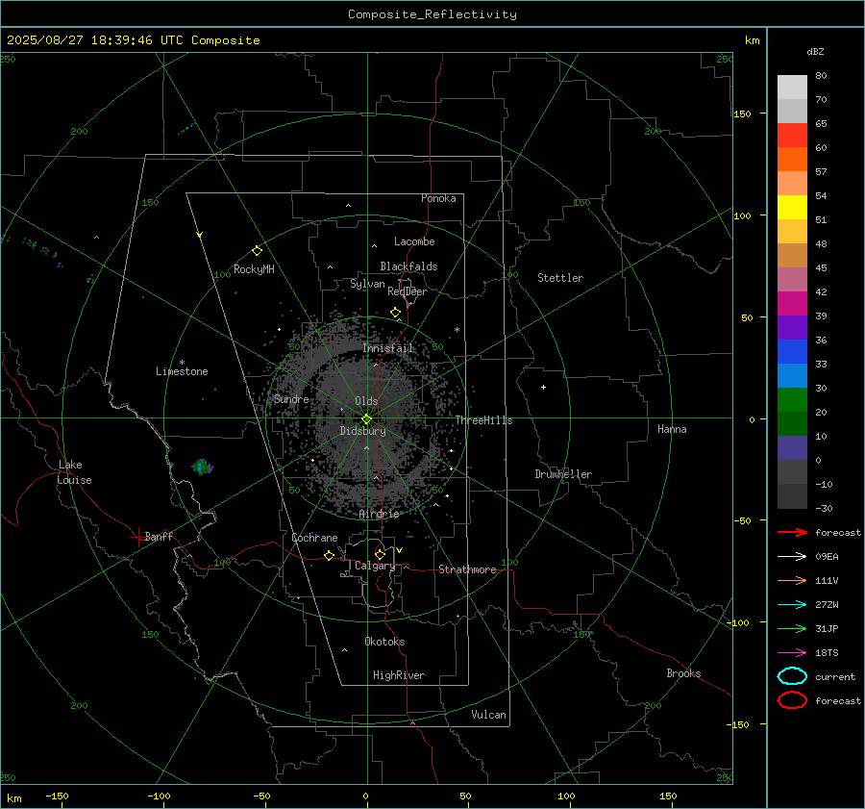
Task: Click the cyan 27ZW arrow symbol
Action: 792,605
